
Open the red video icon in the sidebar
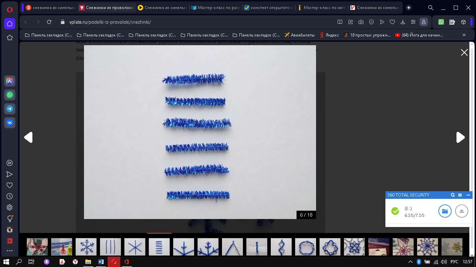click(x=10, y=241)
